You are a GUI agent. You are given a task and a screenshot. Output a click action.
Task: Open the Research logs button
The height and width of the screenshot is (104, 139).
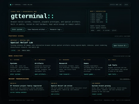[56, 30]
